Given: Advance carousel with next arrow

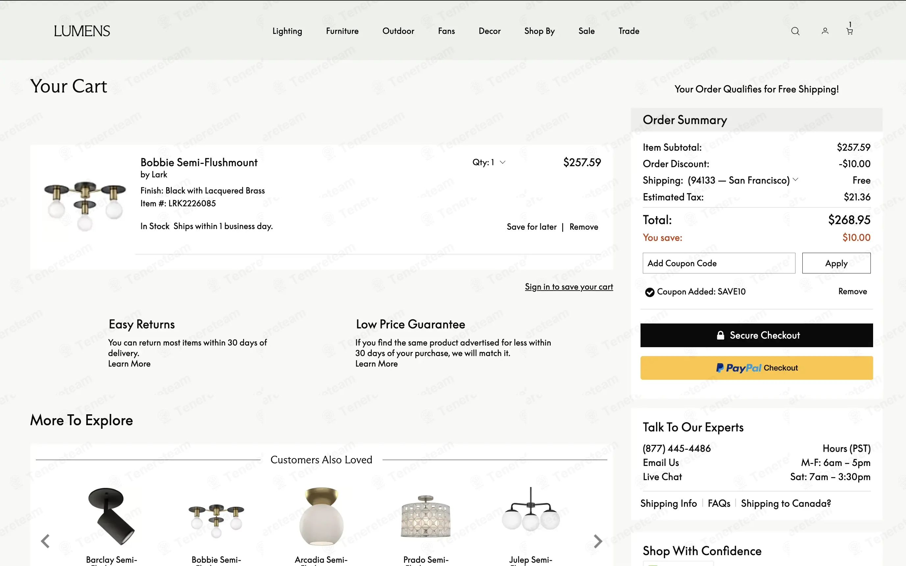Looking at the screenshot, I should (598, 541).
